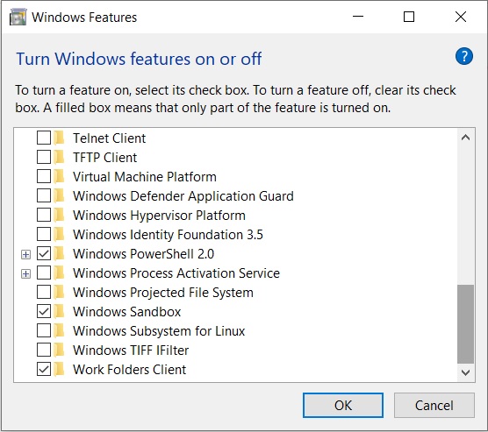The image size is (488, 432).
Task: Select the Windows Identity Foundation 3.5 entry
Action: pos(168,235)
